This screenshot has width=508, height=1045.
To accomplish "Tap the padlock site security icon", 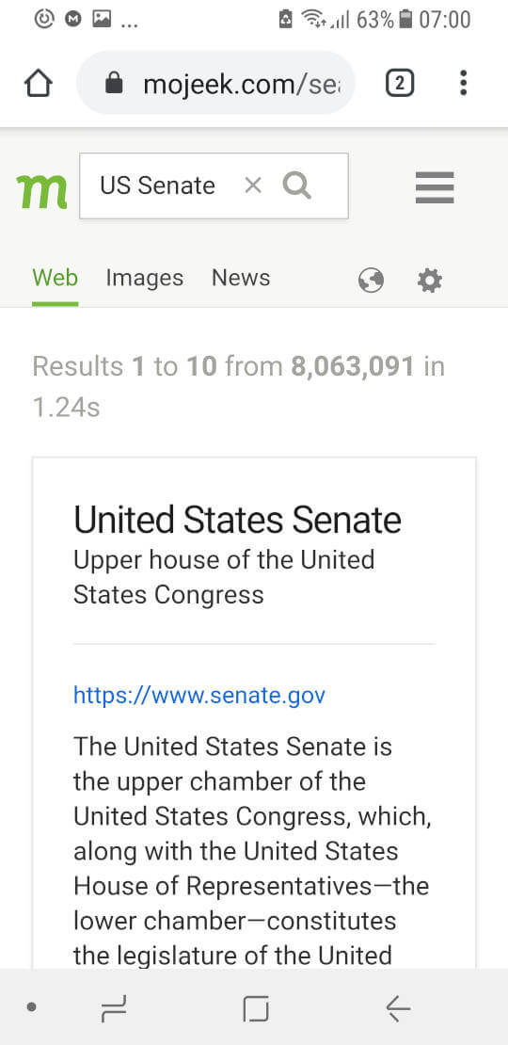I will click(x=115, y=83).
